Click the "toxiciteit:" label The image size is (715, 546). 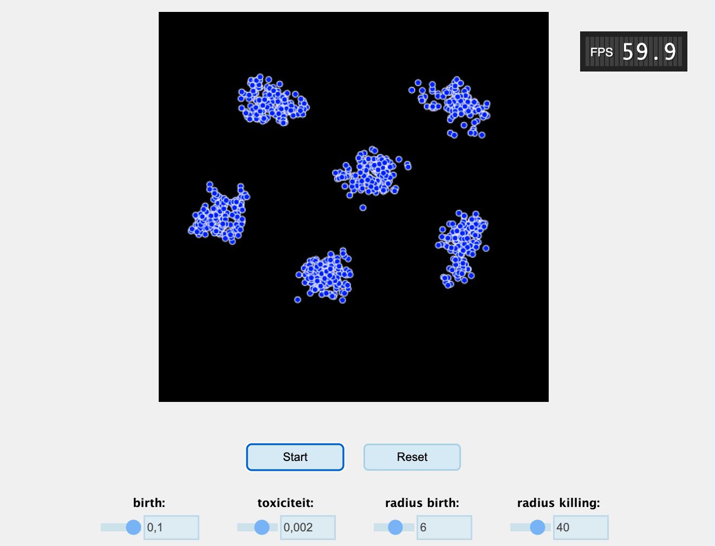pos(285,503)
